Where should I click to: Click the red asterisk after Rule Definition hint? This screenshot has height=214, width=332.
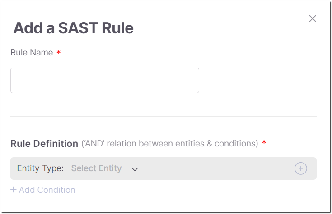[x=264, y=143]
